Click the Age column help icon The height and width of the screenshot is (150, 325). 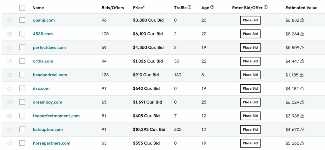(x=212, y=7)
